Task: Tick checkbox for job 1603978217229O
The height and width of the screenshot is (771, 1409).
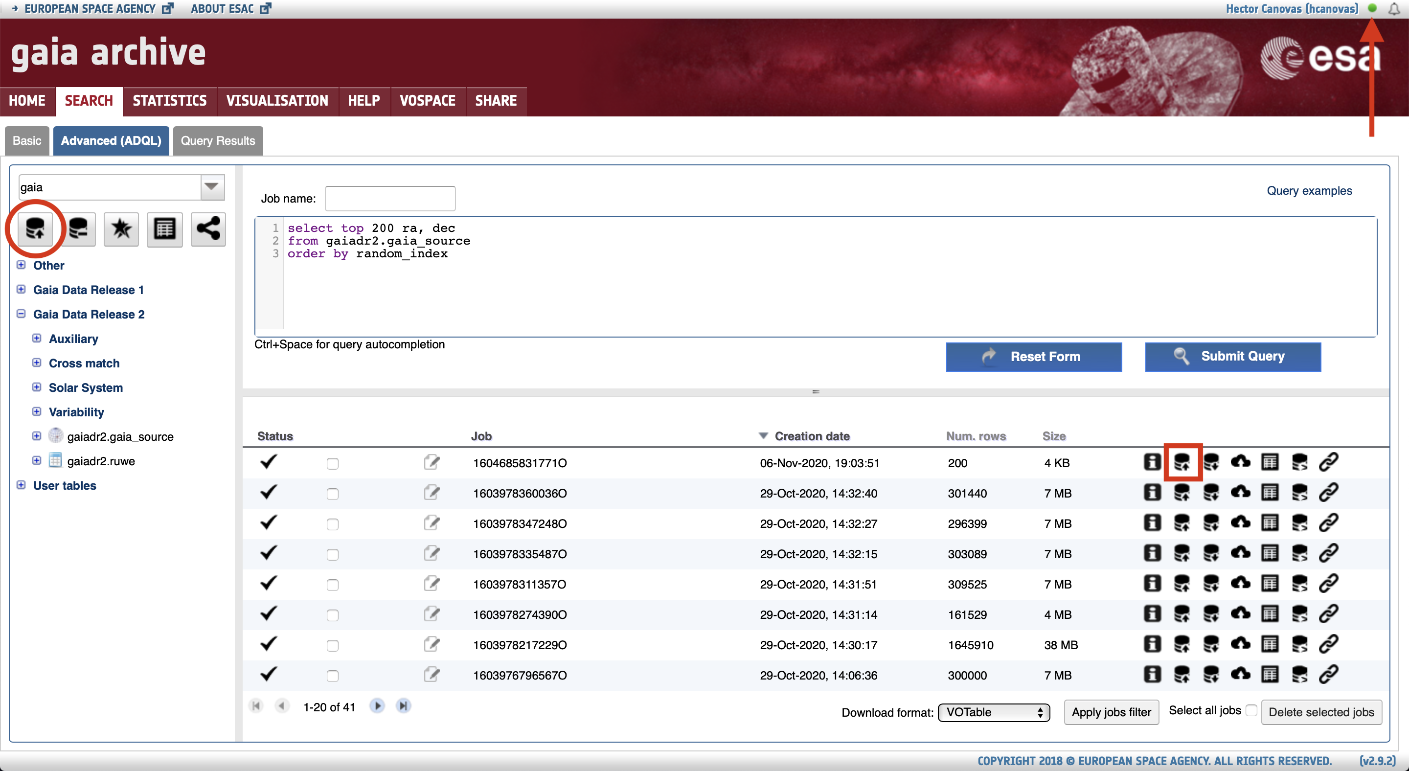Action: [333, 646]
